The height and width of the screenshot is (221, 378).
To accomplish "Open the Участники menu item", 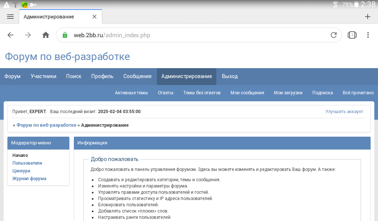I will (44, 76).
